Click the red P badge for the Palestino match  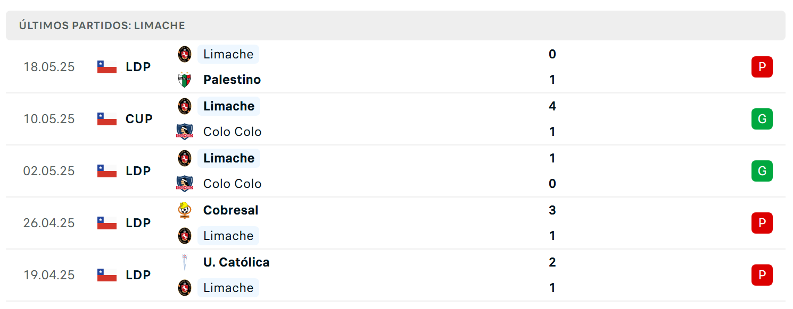[762, 67]
